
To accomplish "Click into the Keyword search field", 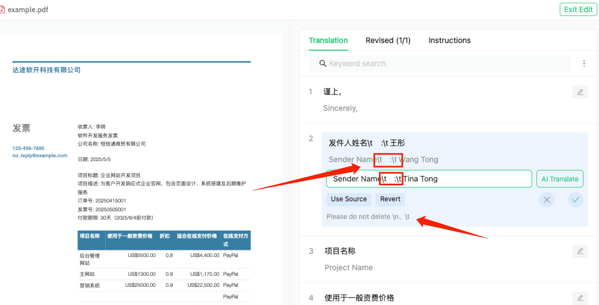I will click(x=442, y=63).
